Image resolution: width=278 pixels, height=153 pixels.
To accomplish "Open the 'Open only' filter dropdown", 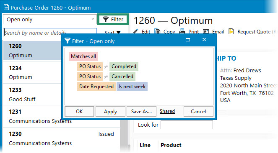I will [x=50, y=19].
